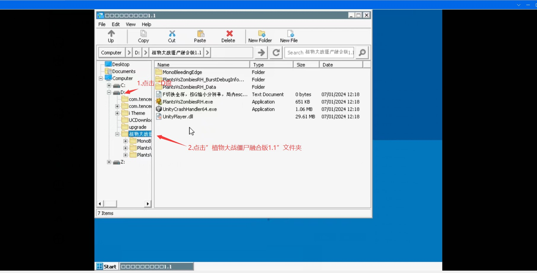537x273 pixels.
Task: Expand the i Theme folder node
Action: (x=117, y=113)
